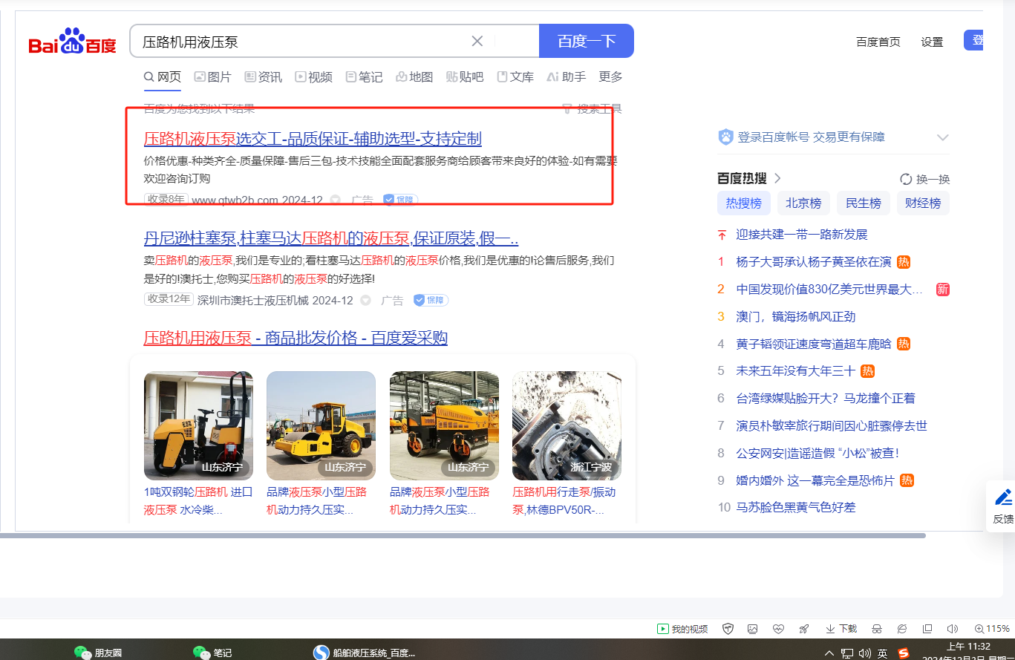Click the Baidu logo
Image resolution: width=1015 pixels, height=660 pixels.
tap(73, 42)
